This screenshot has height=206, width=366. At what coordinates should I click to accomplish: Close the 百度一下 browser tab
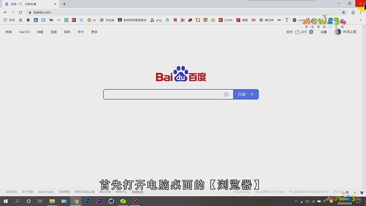point(55,4)
